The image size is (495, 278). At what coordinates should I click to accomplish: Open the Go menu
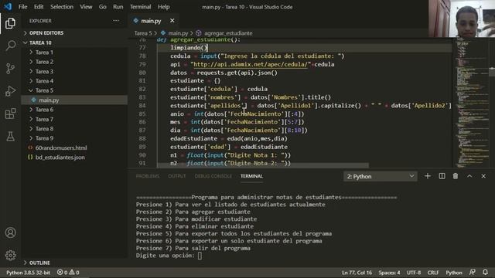[103, 7]
